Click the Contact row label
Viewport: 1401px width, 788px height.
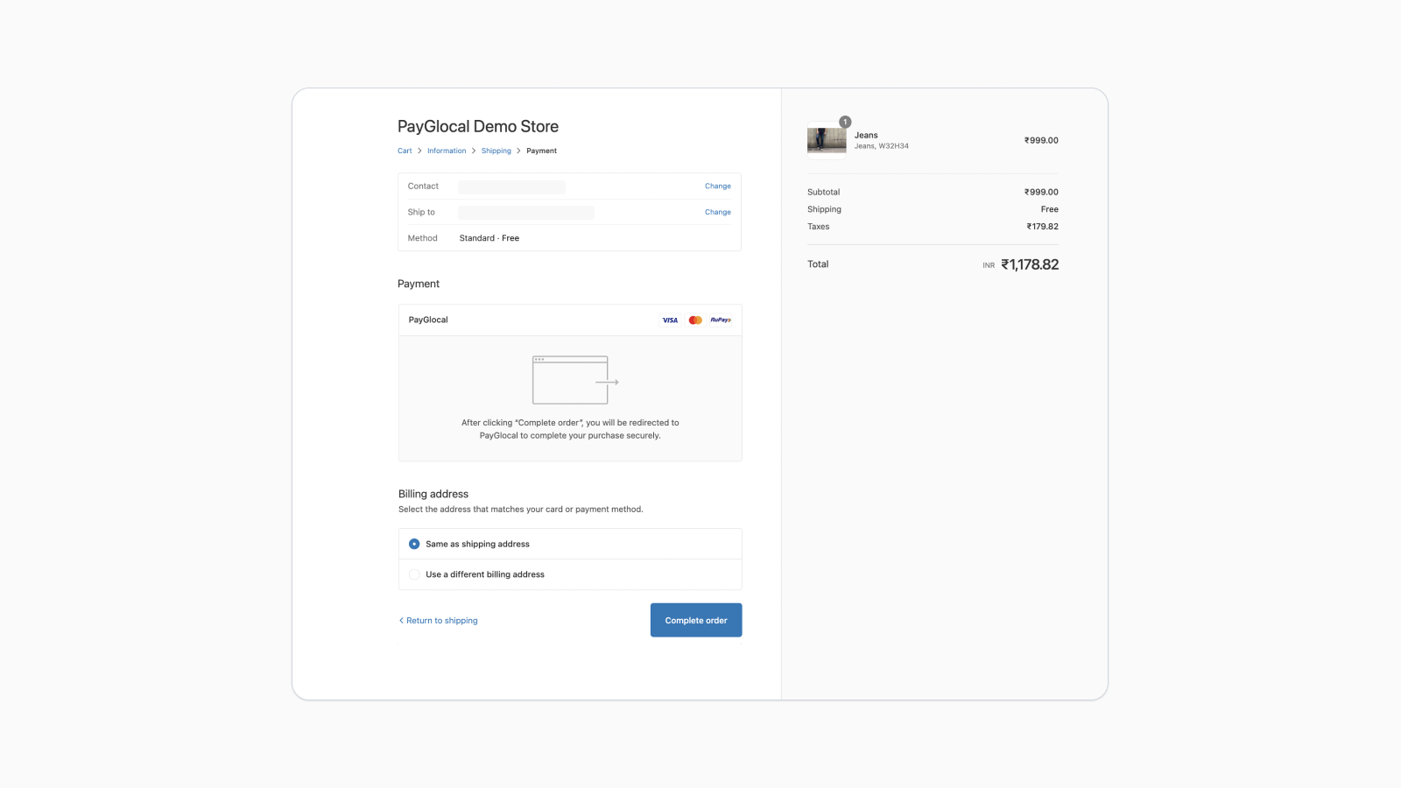423,186
